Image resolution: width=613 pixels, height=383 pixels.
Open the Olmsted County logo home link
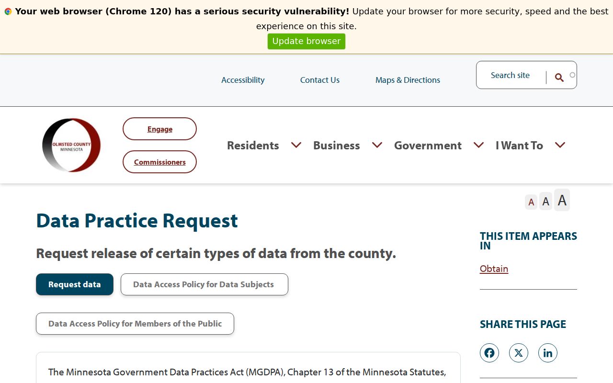[71, 145]
